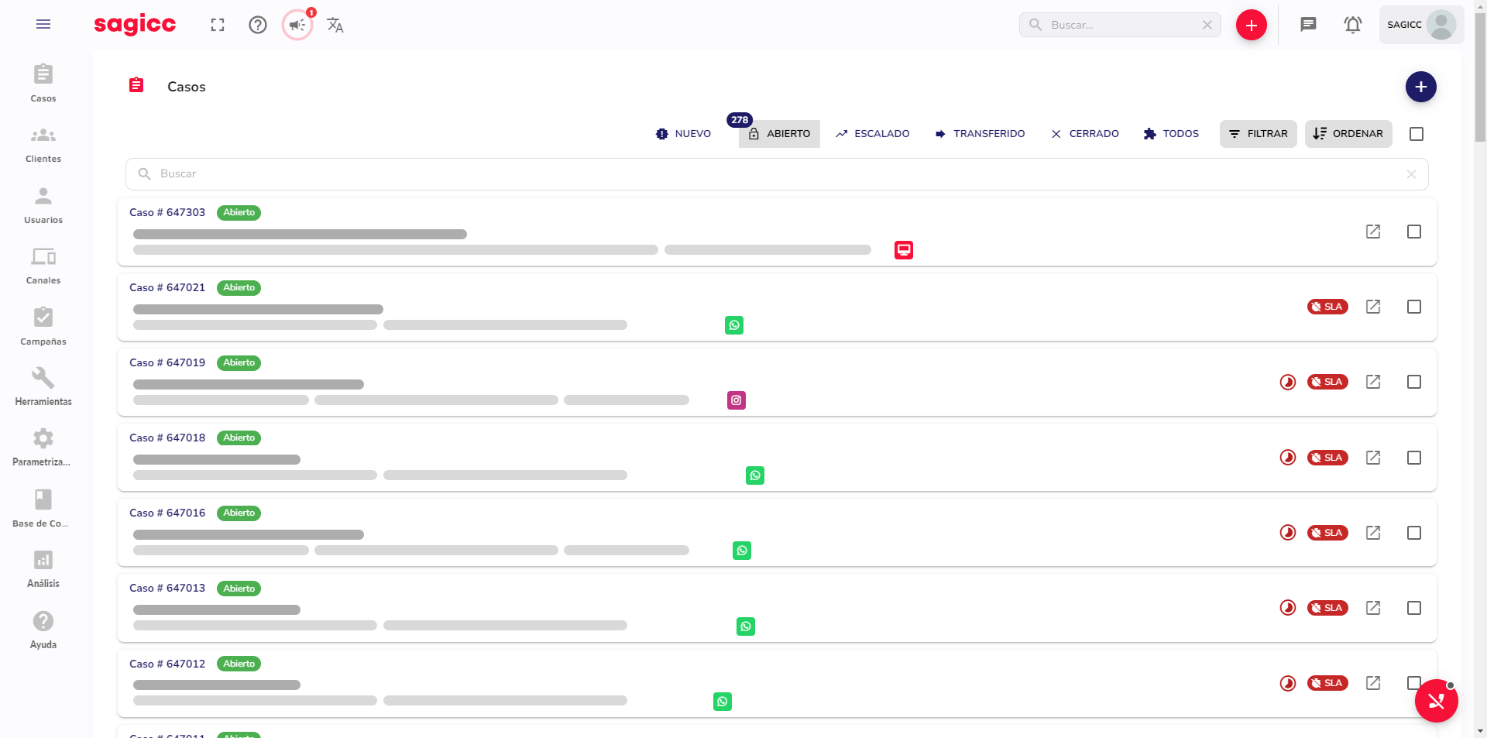Open the Canales panel

point(43,264)
